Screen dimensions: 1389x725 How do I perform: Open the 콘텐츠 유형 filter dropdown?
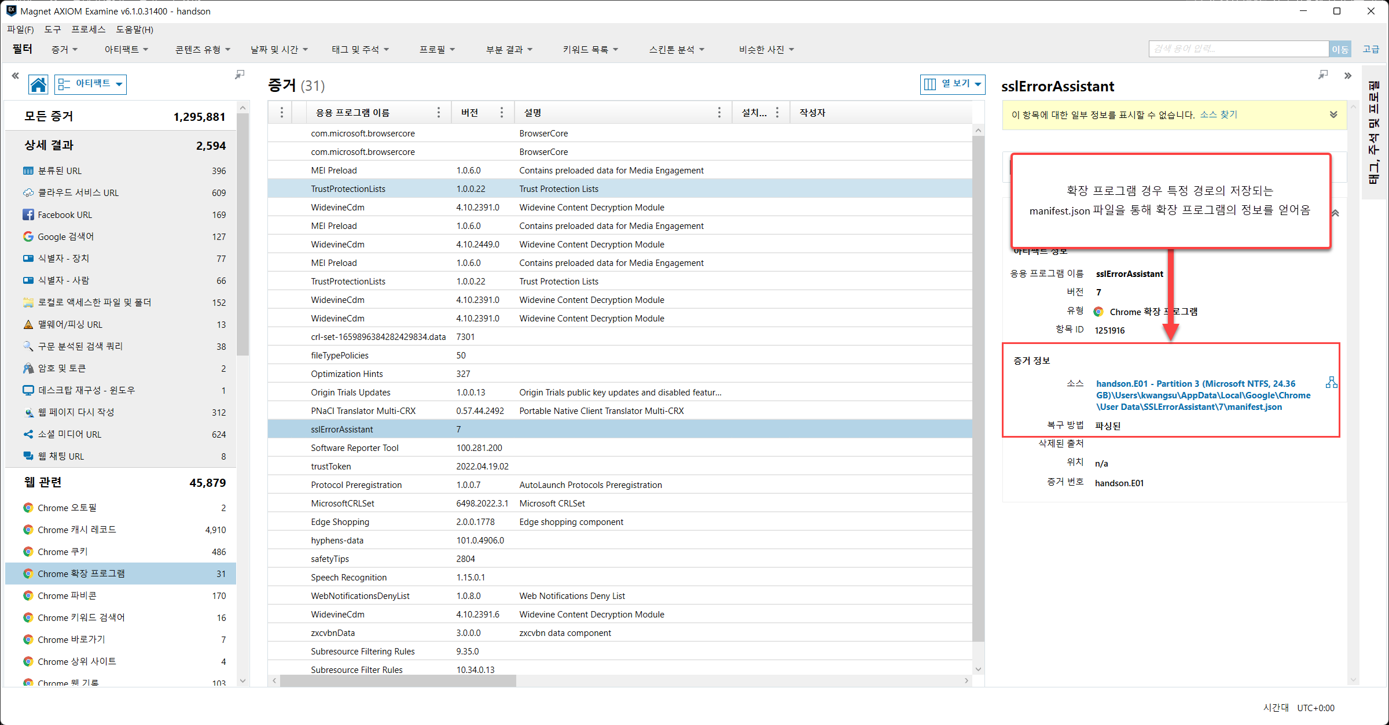[203, 50]
